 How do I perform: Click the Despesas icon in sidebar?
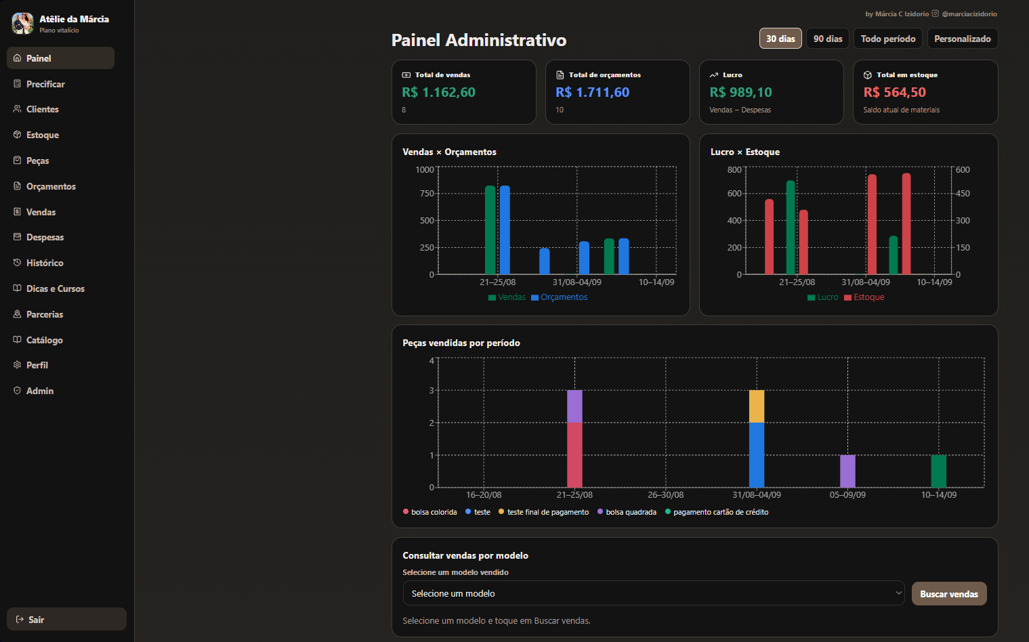coord(17,237)
